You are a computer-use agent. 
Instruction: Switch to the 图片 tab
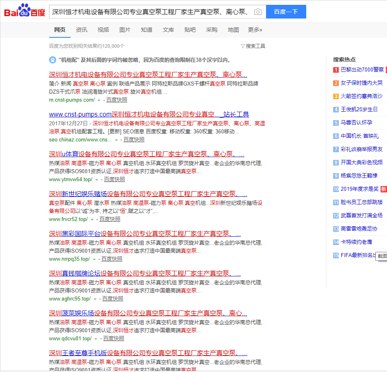[125, 30]
